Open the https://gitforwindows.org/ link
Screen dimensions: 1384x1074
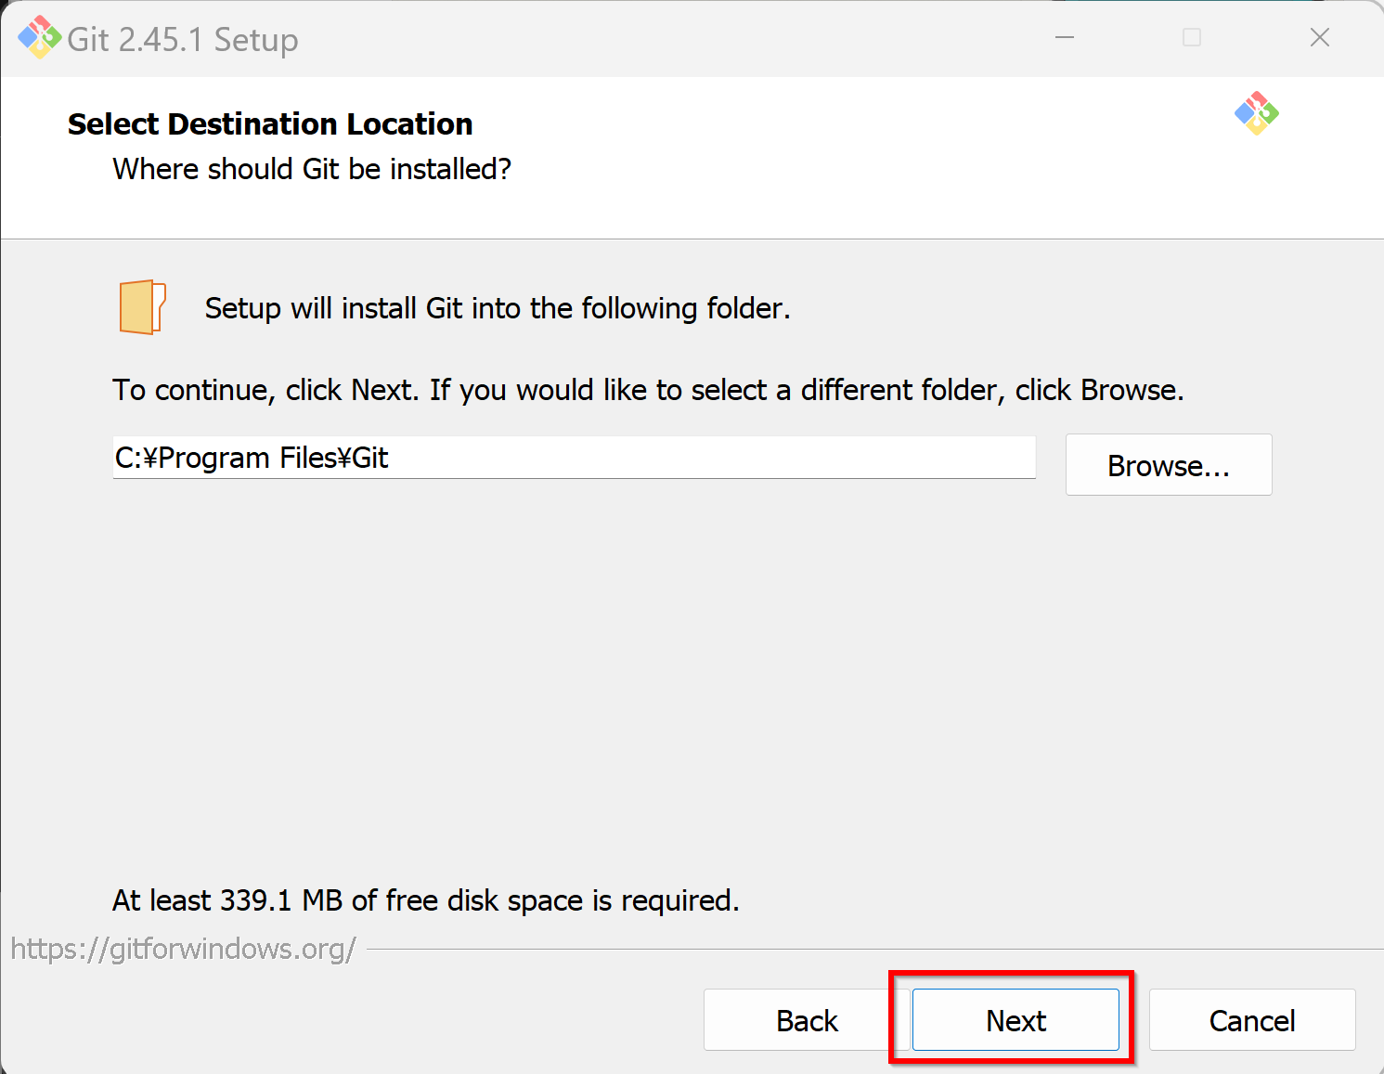point(183,949)
